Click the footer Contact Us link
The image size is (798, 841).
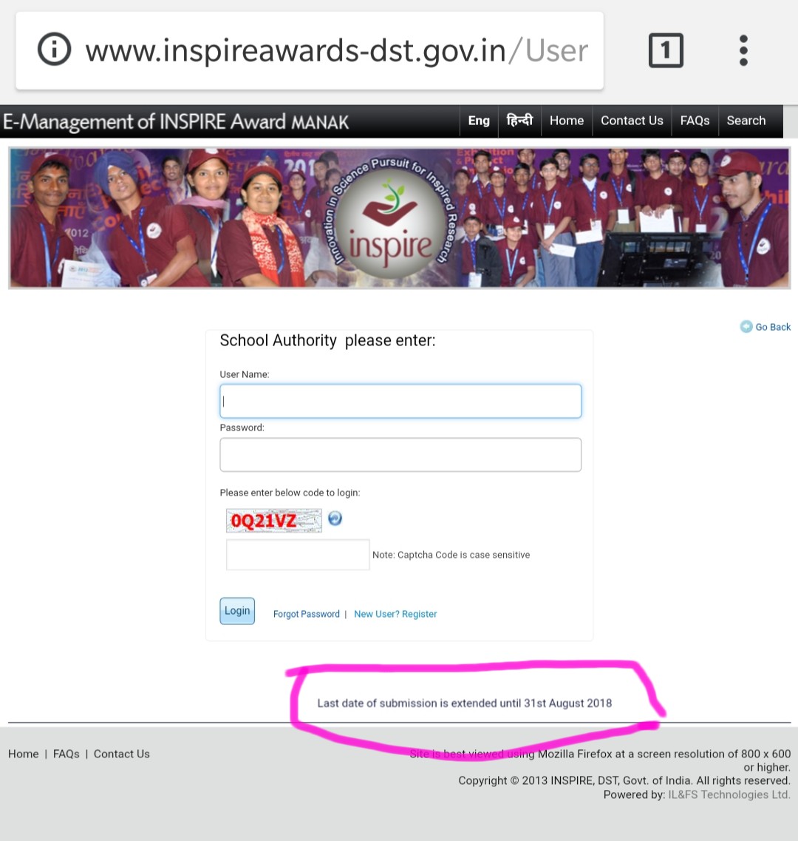click(122, 754)
